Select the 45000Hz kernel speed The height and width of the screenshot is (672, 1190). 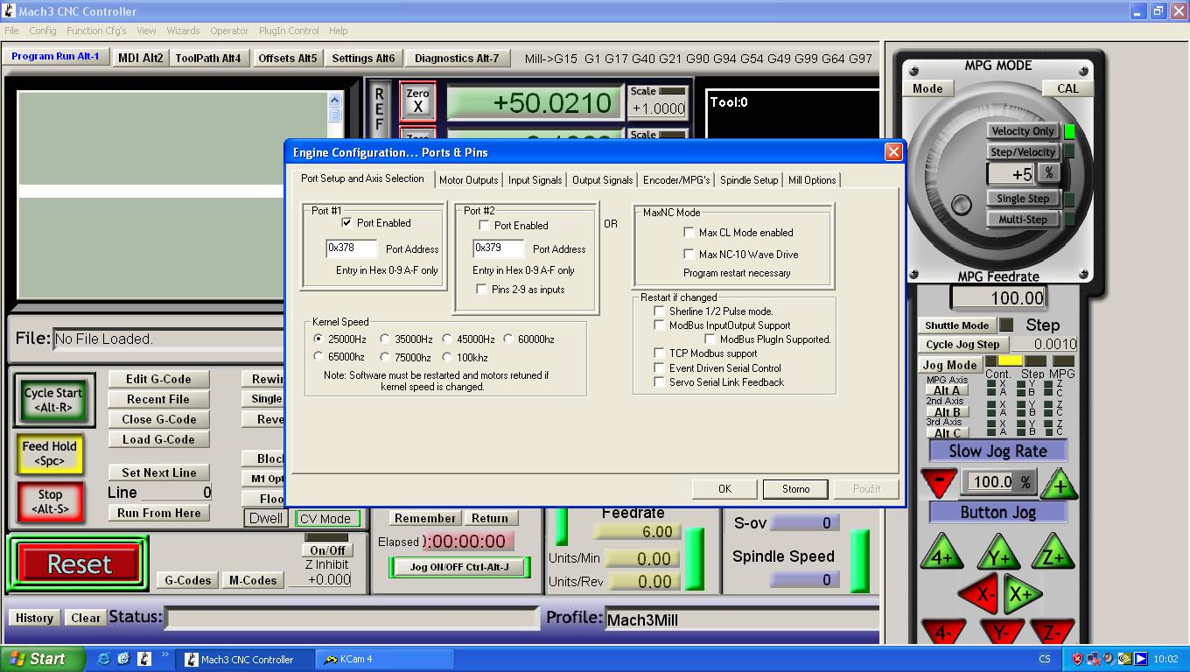click(x=447, y=339)
